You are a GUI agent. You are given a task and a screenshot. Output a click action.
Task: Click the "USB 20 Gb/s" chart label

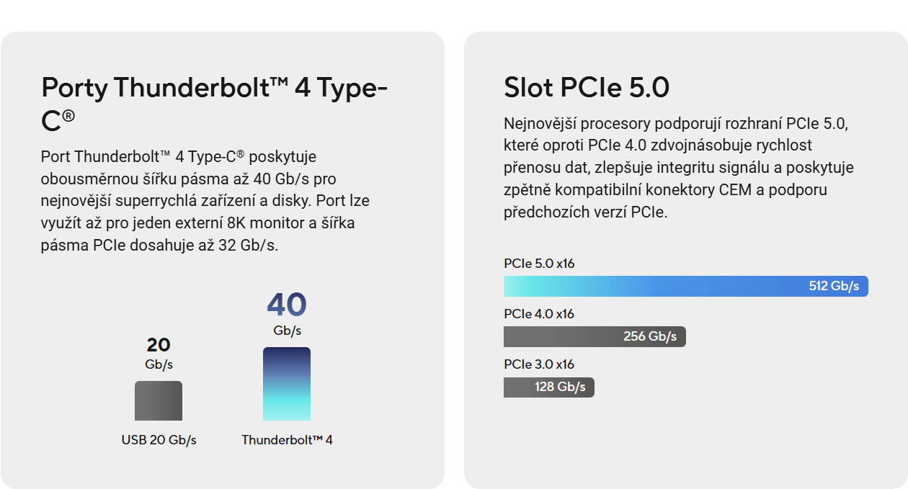click(159, 440)
